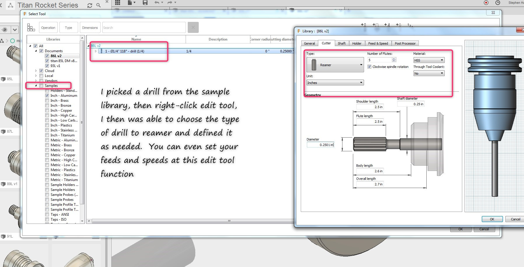Image resolution: width=524 pixels, height=267 pixels.
Task: Uncheck the 93L v1 library checkbox
Action: (x=47, y=66)
